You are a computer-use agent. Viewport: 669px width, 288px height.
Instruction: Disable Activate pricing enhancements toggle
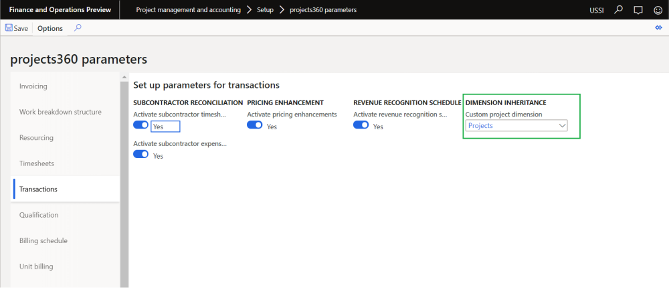pos(255,125)
